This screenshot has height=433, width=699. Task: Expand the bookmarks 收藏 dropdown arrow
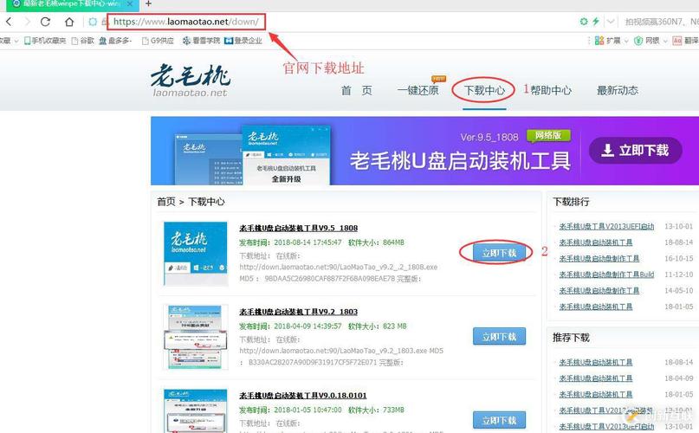(x=16, y=41)
